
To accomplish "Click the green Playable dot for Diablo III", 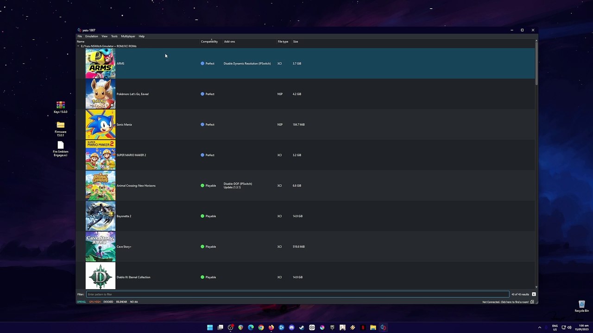I will [202, 277].
